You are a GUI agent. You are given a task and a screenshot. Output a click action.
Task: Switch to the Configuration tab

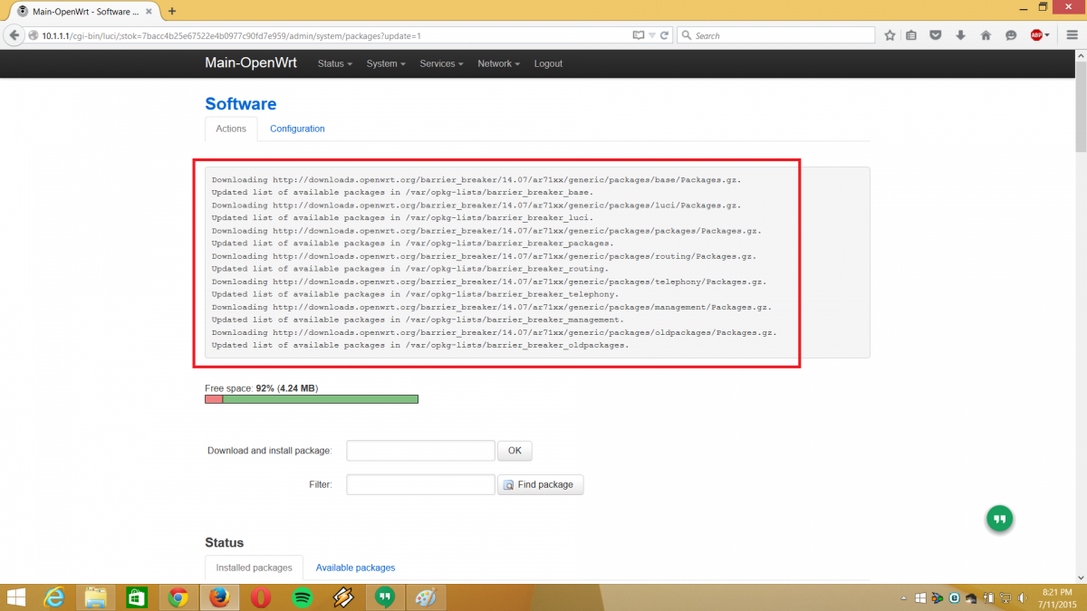[297, 129]
